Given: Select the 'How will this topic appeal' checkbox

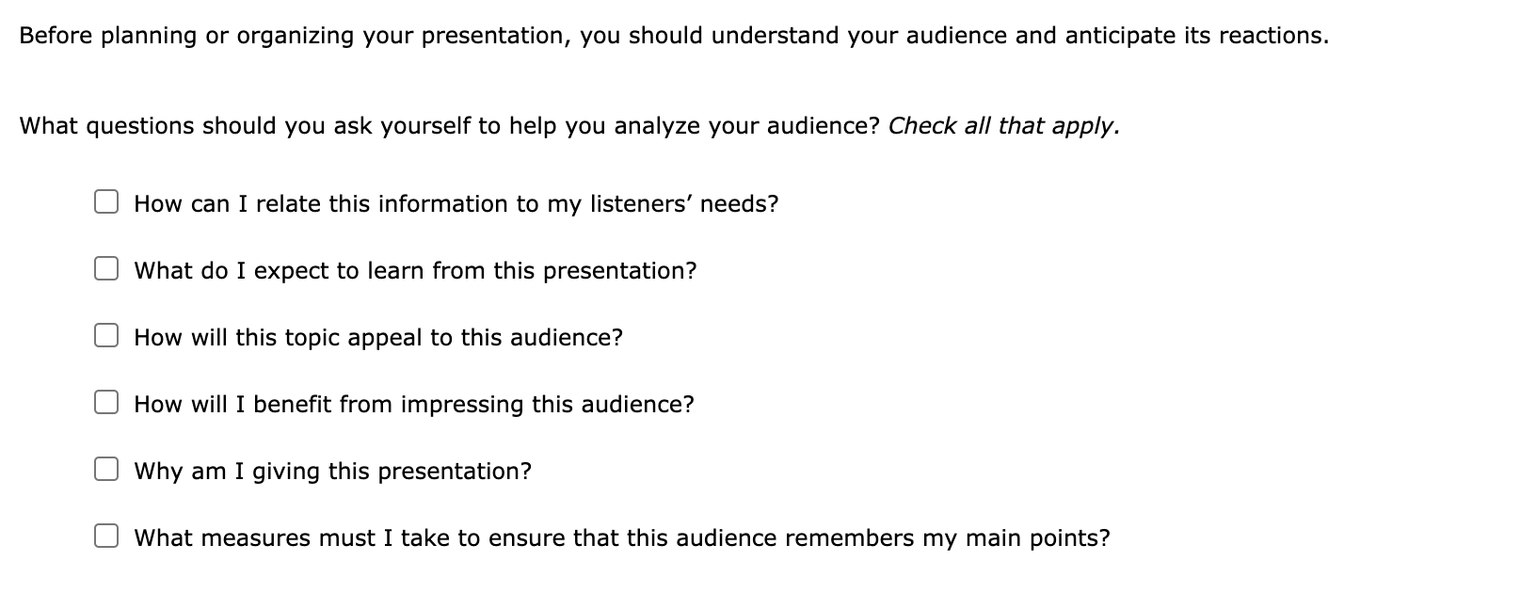Looking at the screenshot, I should coord(107,334).
